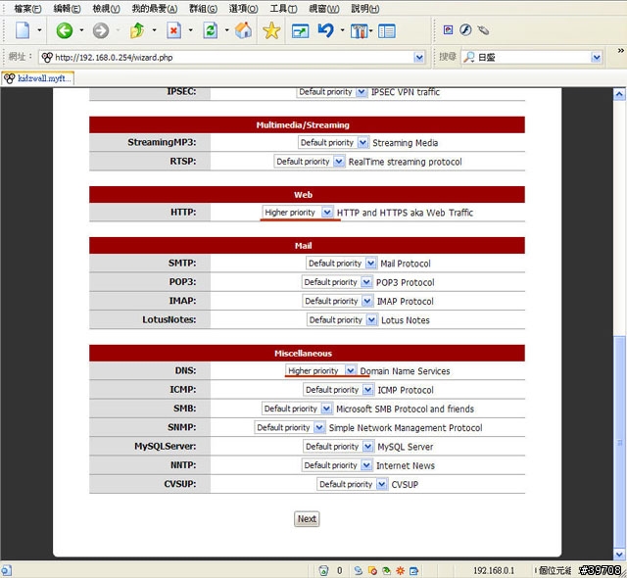Open the 說明(H) menu

(x=364, y=9)
